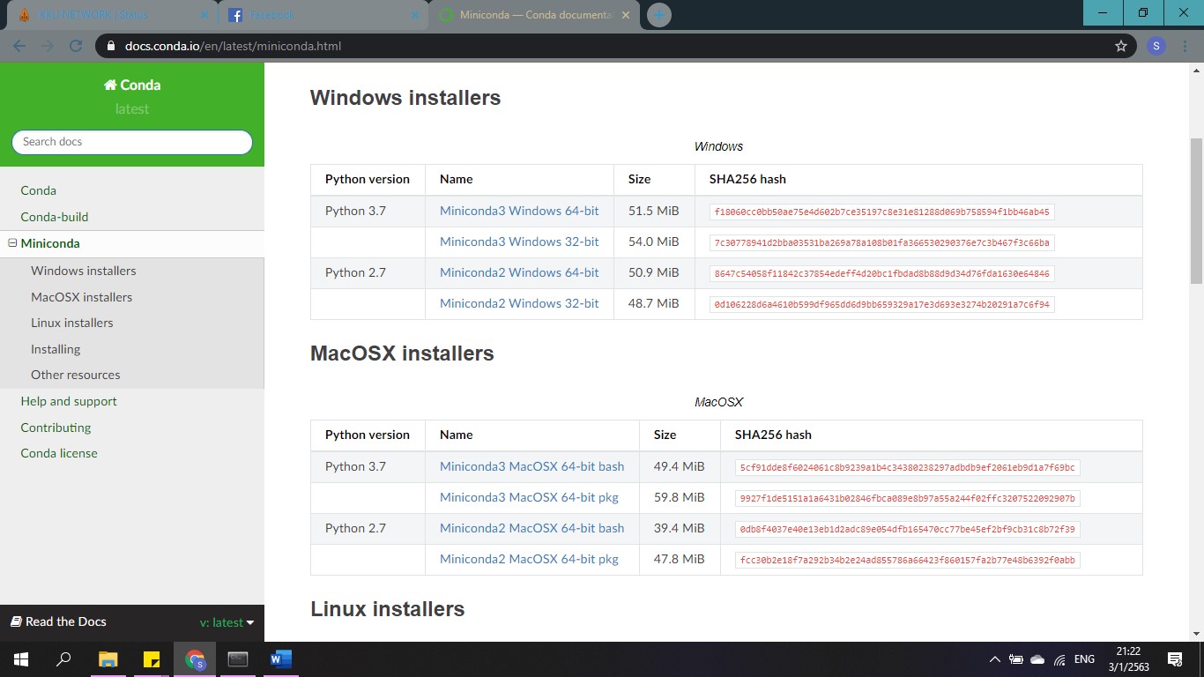Download Miniconda2 Windows 64-bit
This screenshot has width=1204, height=677.
click(x=519, y=272)
